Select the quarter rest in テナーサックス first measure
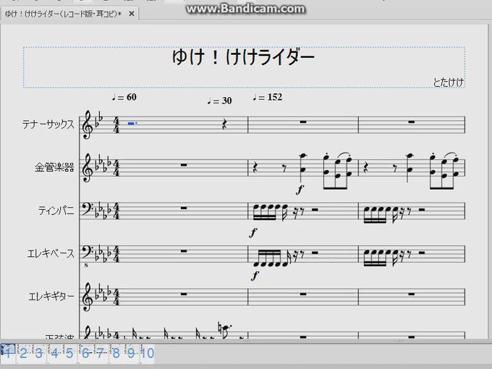 (x=225, y=124)
